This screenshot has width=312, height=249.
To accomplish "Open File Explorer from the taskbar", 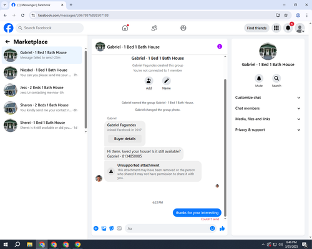I will point(29,245).
